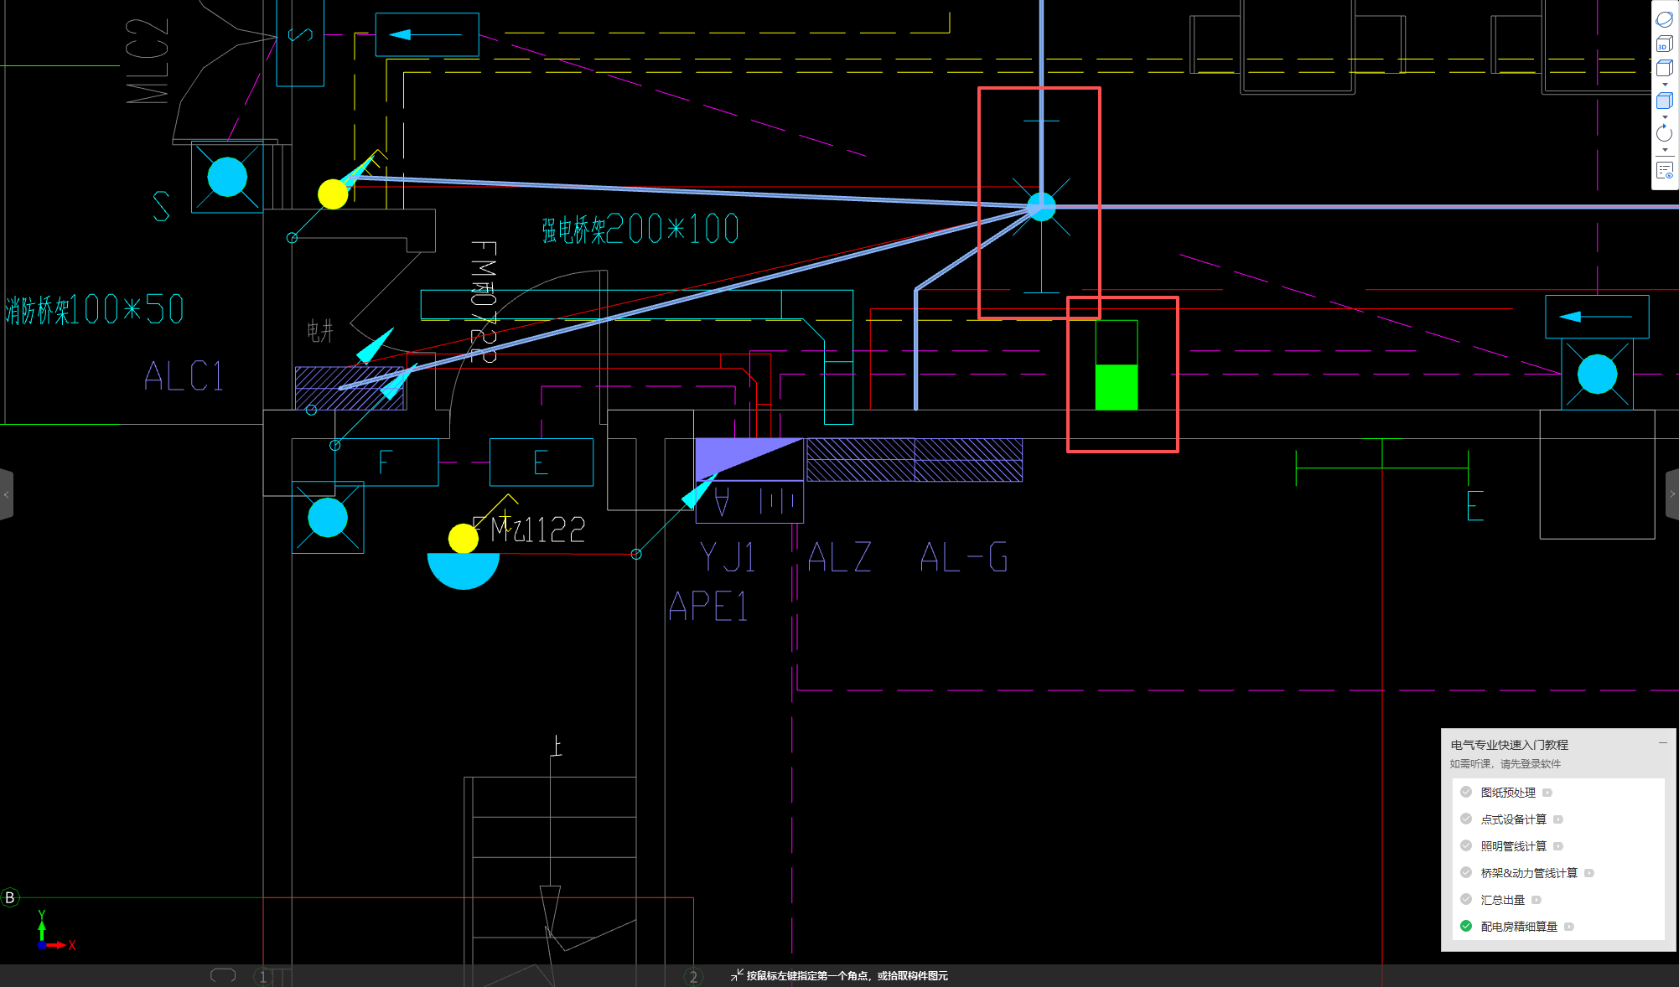The width and height of the screenshot is (1679, 987).
Task: Play the video icon after 配电房精细算量
Action: tap(1569, 927)
